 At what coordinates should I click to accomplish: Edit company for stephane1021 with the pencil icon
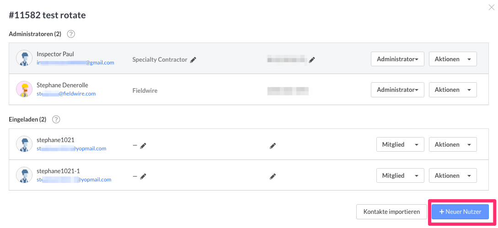[x=143, y=146]
